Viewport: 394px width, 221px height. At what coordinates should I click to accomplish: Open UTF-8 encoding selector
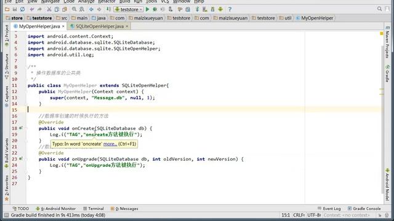click(314, 215)
